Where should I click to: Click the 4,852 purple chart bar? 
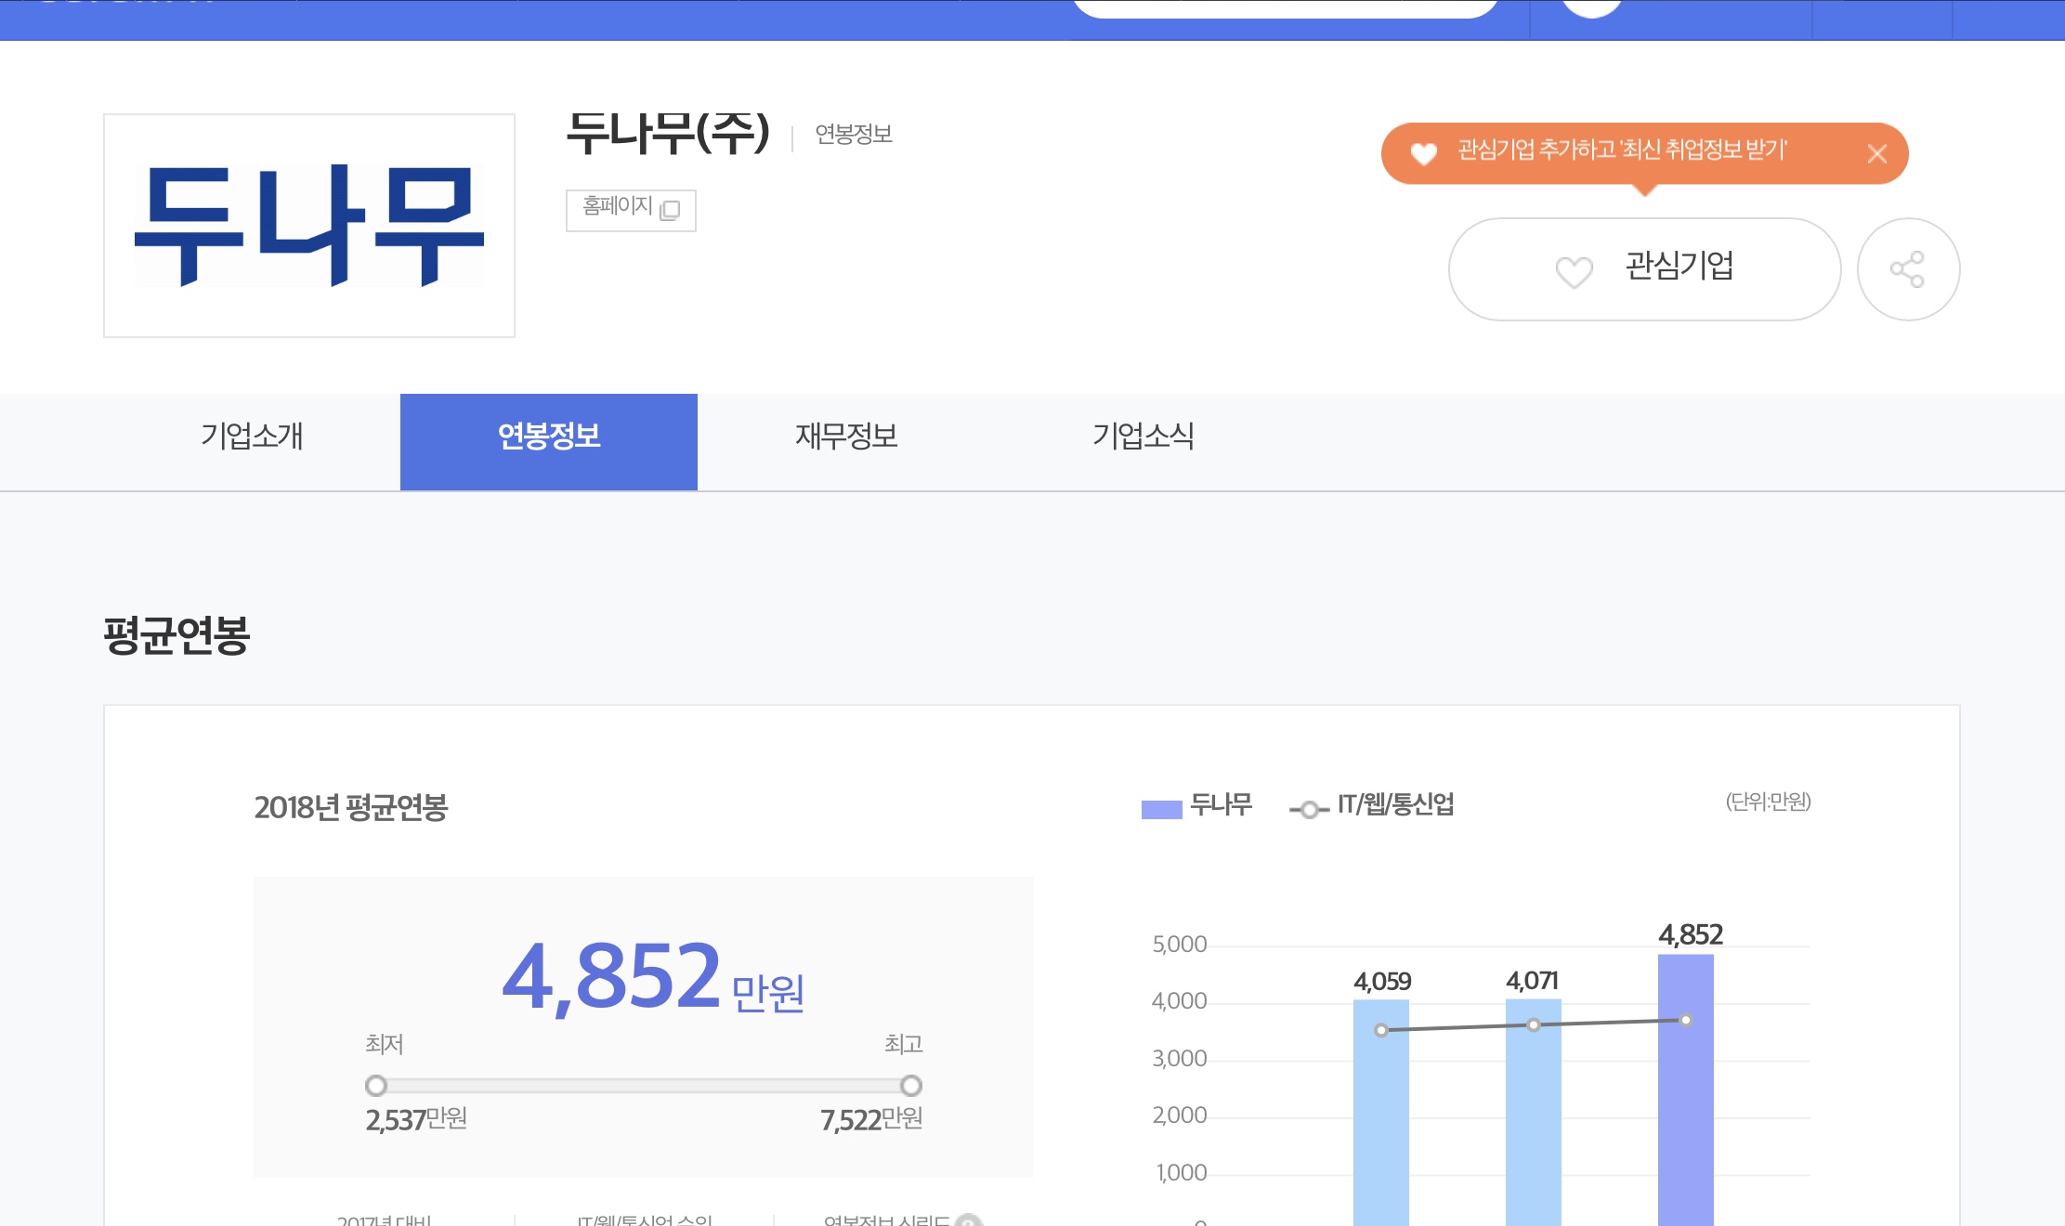[1685, 1115]
